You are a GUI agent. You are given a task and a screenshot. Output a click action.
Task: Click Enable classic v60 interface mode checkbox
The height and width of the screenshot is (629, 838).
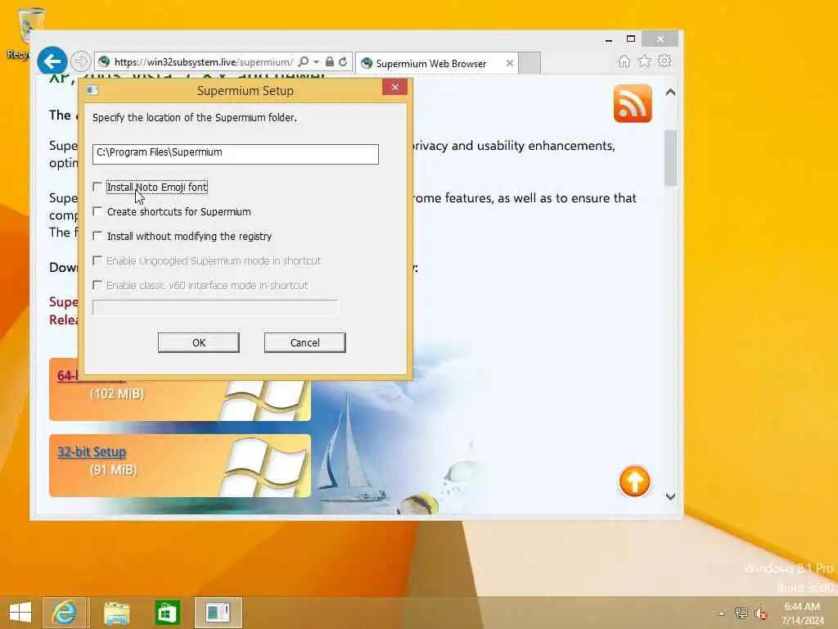(x=97, y=285)
